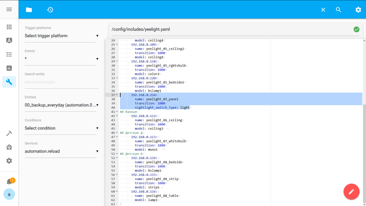Screen dimensions: 366x206
Task: Click the /config/includes/yeelight.yaml file path
Action: [x=141, y=30]
